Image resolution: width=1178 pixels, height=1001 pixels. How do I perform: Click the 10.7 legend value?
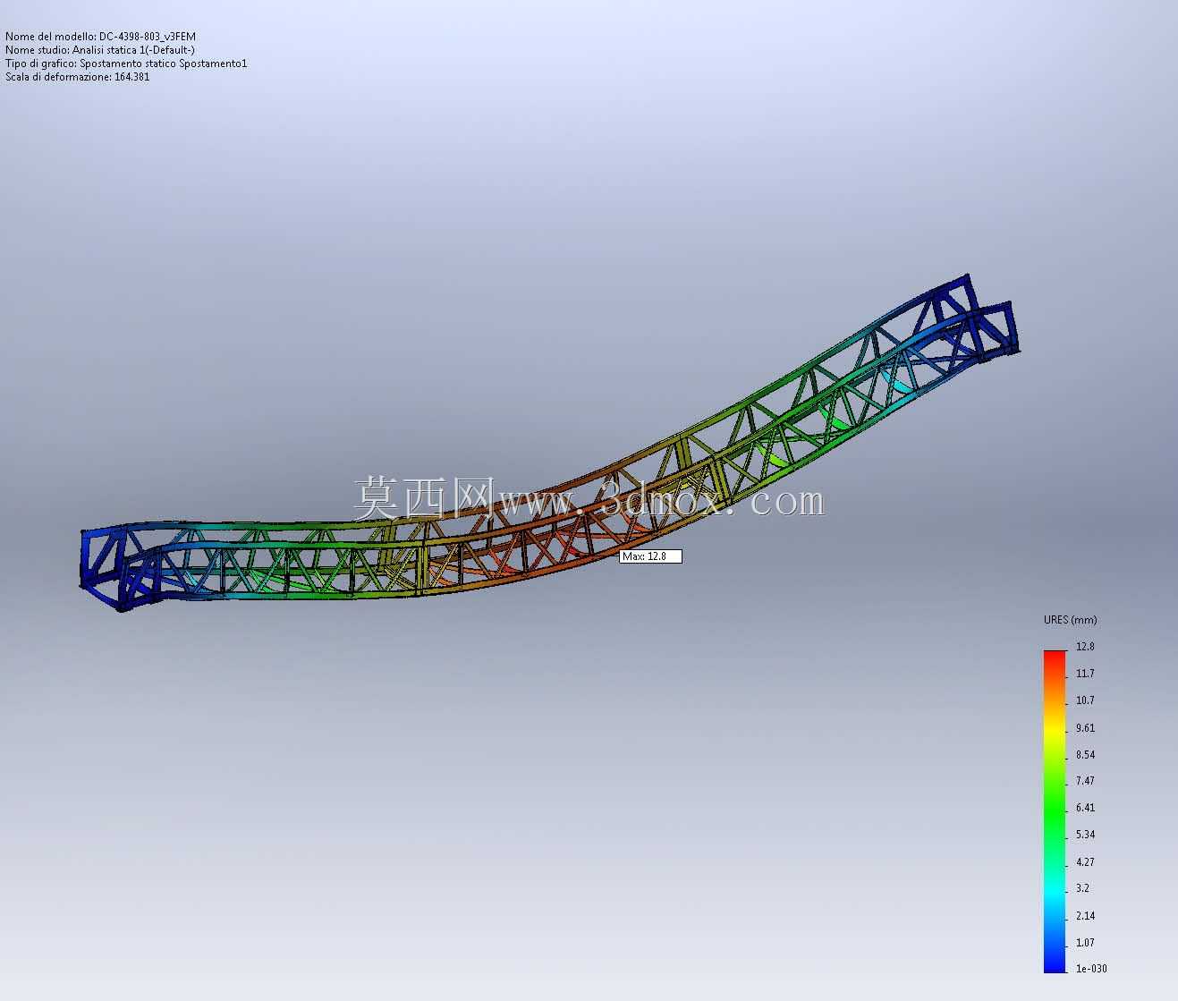click(x=1085, y=700)
